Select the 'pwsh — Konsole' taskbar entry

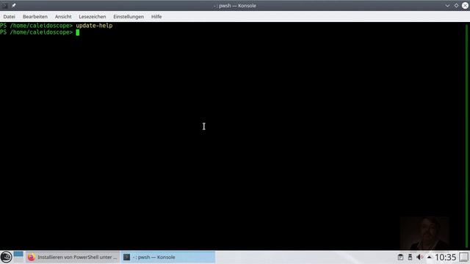click(x=168, y=257)
